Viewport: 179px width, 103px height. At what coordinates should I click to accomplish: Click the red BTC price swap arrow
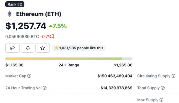tap(53, 36)
